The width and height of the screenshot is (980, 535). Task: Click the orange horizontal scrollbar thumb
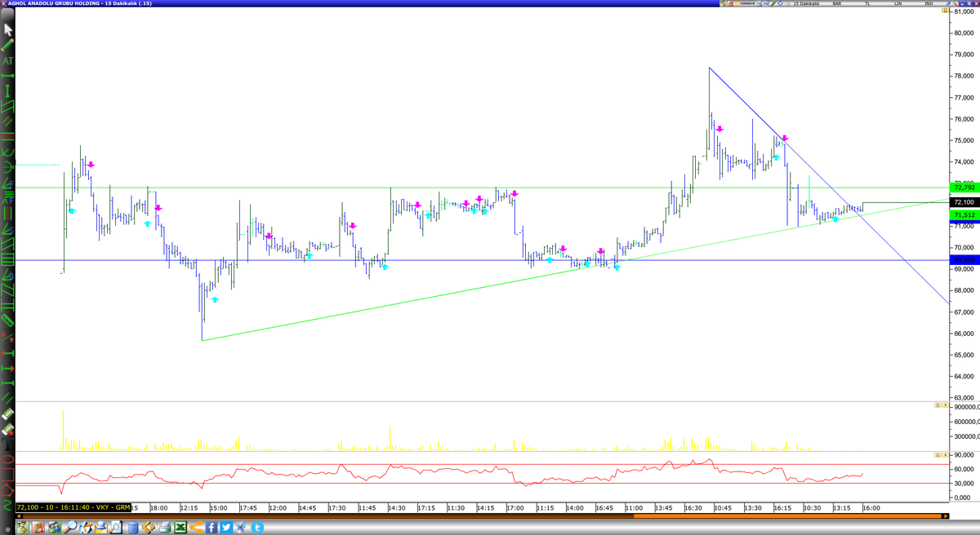click(x=787, y=516)
